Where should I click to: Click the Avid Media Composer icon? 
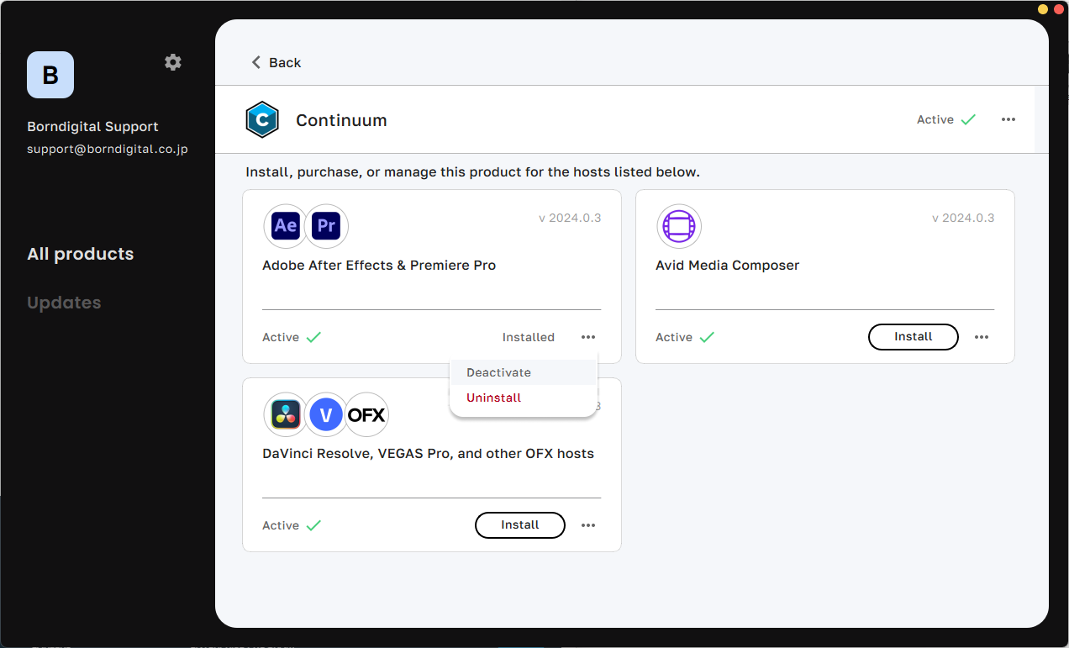[679, 226]
